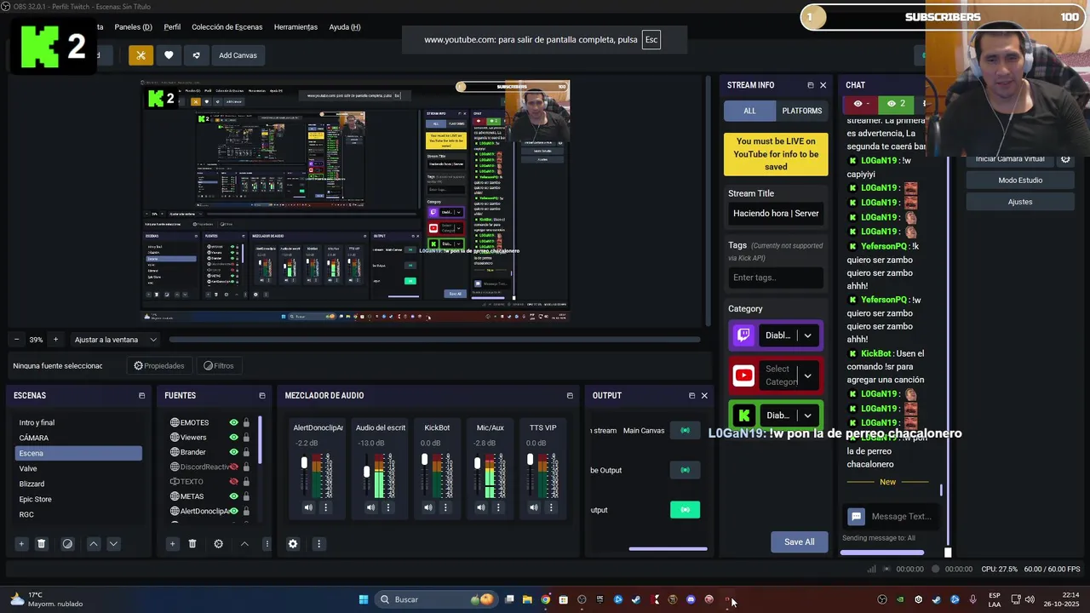This screenshot has height=613, width=1090.
Task: Show the DiscordReactive source
Action: point(233,467)
